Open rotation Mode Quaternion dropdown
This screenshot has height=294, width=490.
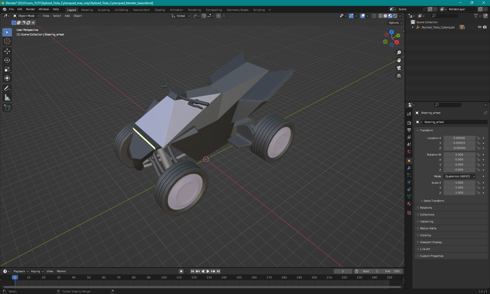click(x=460, y=176)
